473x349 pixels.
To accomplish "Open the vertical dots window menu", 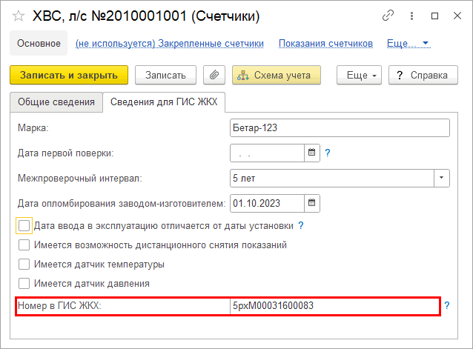I will (x=411, y=15).
